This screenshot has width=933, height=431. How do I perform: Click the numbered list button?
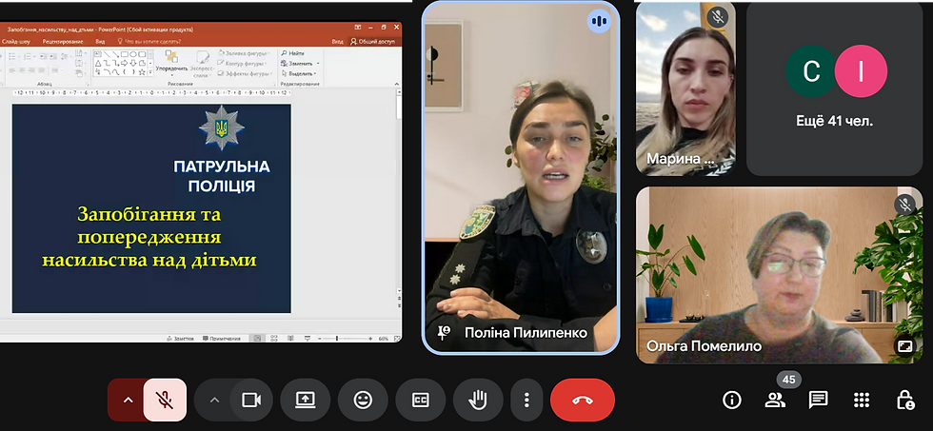click(28, 56)
